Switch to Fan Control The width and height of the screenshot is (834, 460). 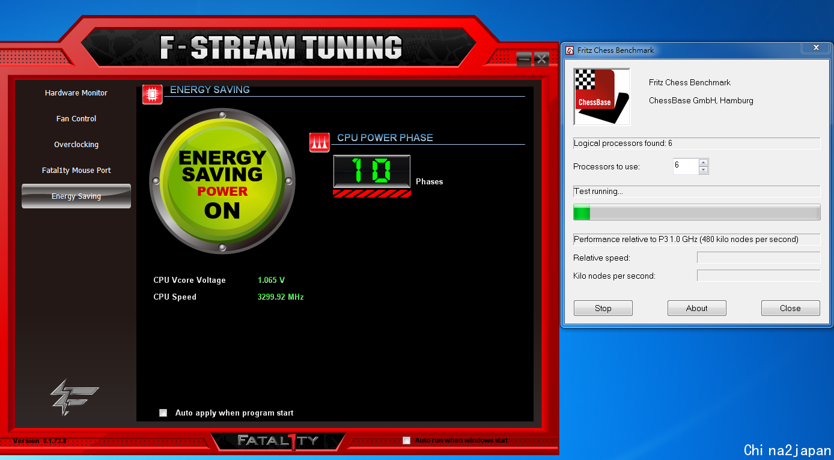pyautogui.click(x=76, y=119)
